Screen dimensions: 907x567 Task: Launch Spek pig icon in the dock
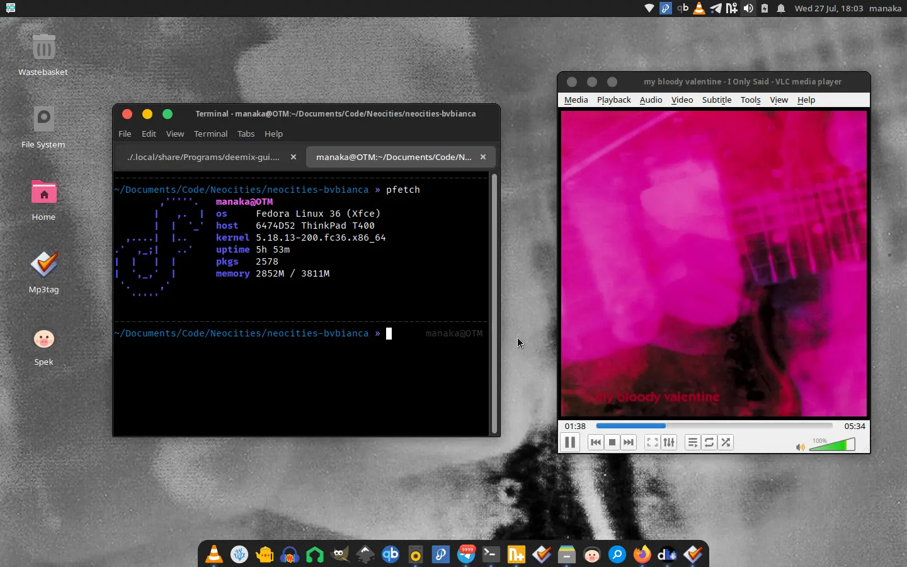pos(591,554)
